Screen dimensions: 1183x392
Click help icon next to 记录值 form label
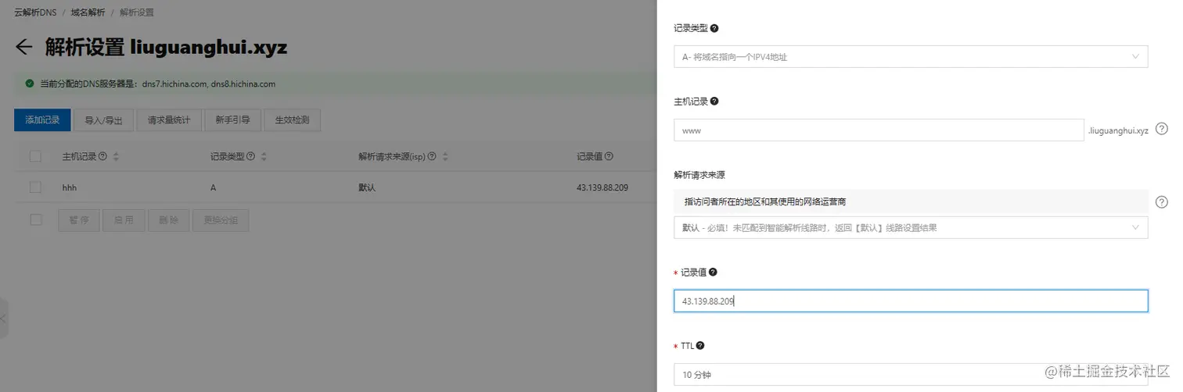point(713,273)
